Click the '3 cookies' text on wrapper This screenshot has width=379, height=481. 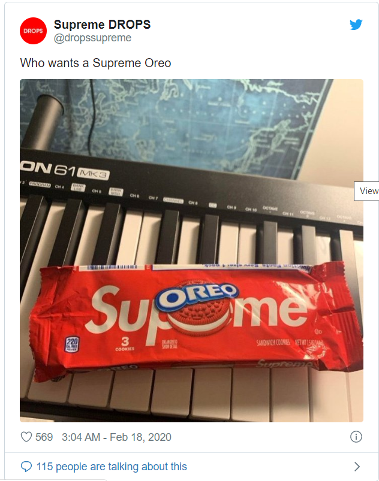point(125,344)
